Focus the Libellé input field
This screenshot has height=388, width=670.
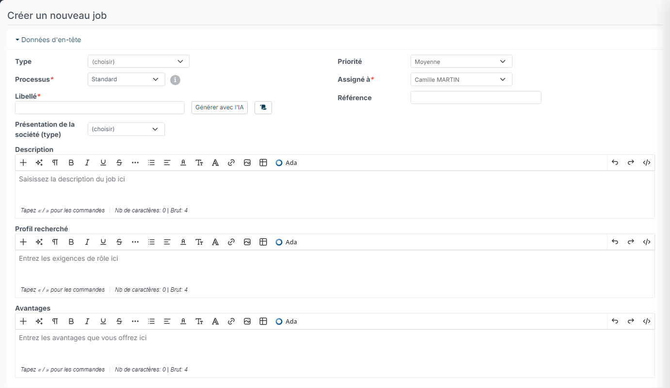pos(100,107)
